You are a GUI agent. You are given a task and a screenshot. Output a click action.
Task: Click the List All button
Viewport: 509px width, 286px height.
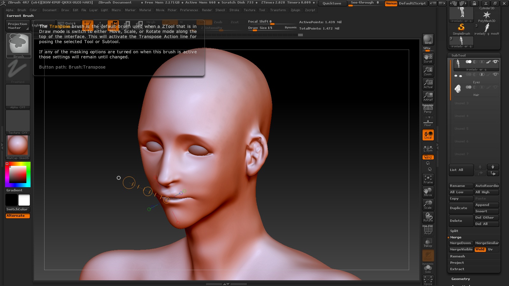pyautogui.click(x=461, y=170)
